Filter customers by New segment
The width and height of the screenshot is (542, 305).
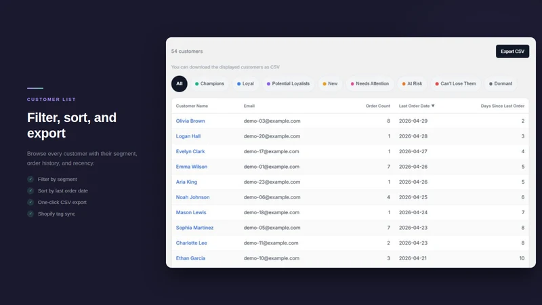tap(330, 83)
